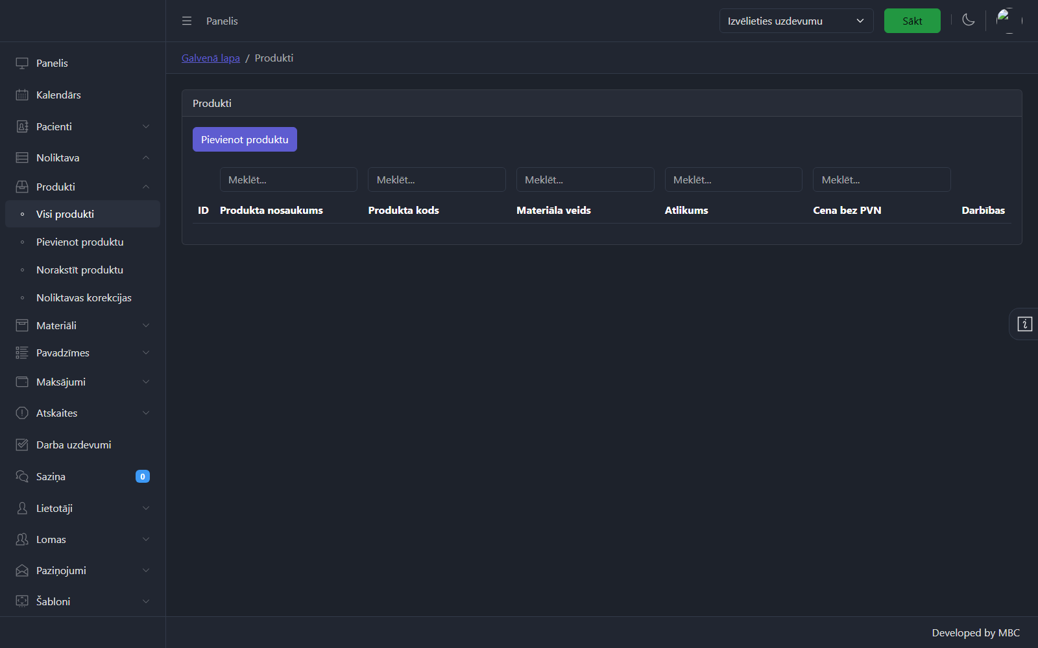Click the Pavadzīmes list icon
The height and width of the screenshot is (648, 1038).
[22, 353]
